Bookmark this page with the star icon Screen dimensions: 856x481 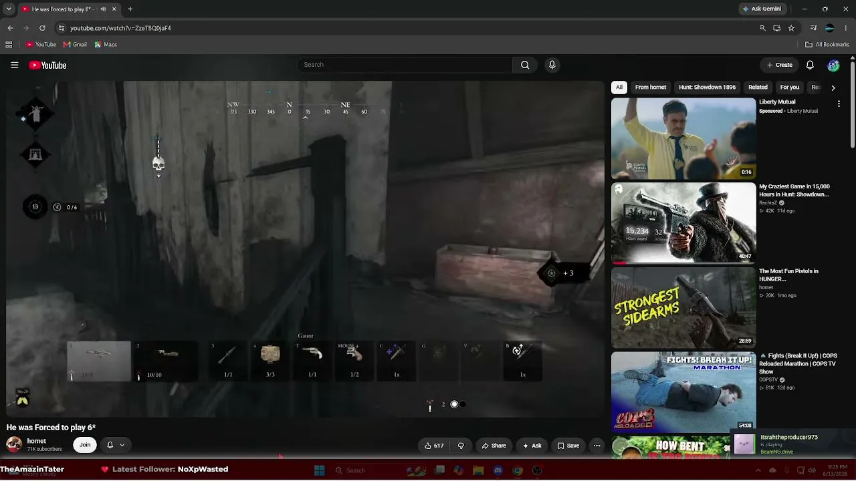pos(791,28)
